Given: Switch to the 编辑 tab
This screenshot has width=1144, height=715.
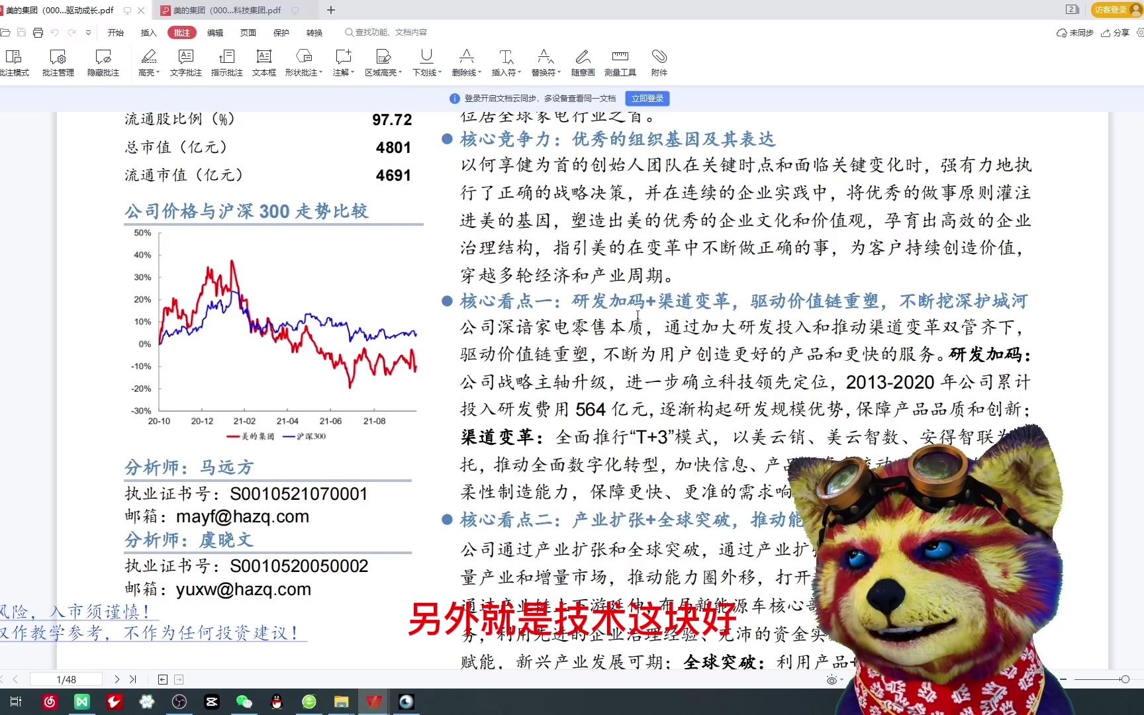Looking at the screenshot, I should click(215, 32).
